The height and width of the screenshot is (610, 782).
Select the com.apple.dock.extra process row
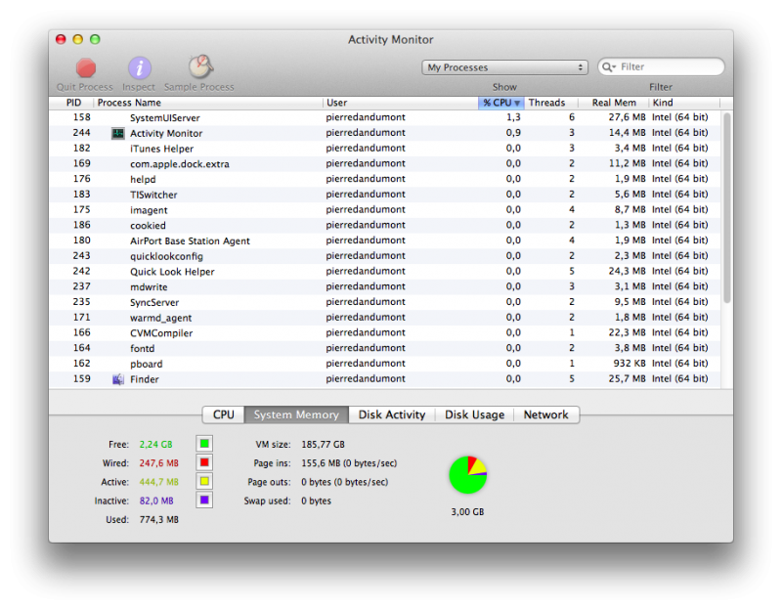coord(385,163)
